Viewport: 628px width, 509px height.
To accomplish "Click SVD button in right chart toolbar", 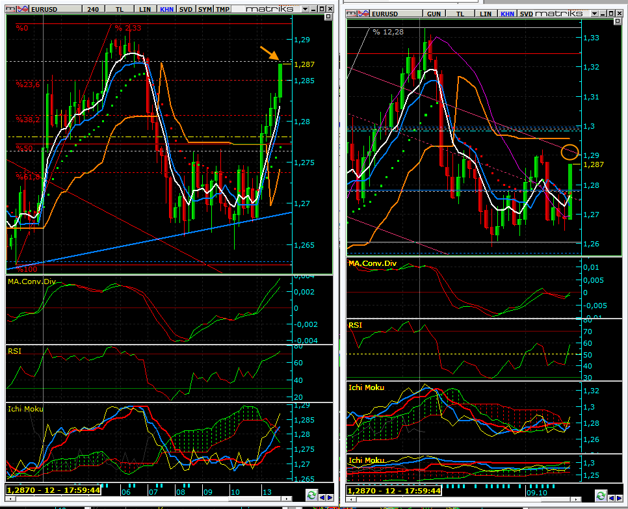I will (525, 13).
